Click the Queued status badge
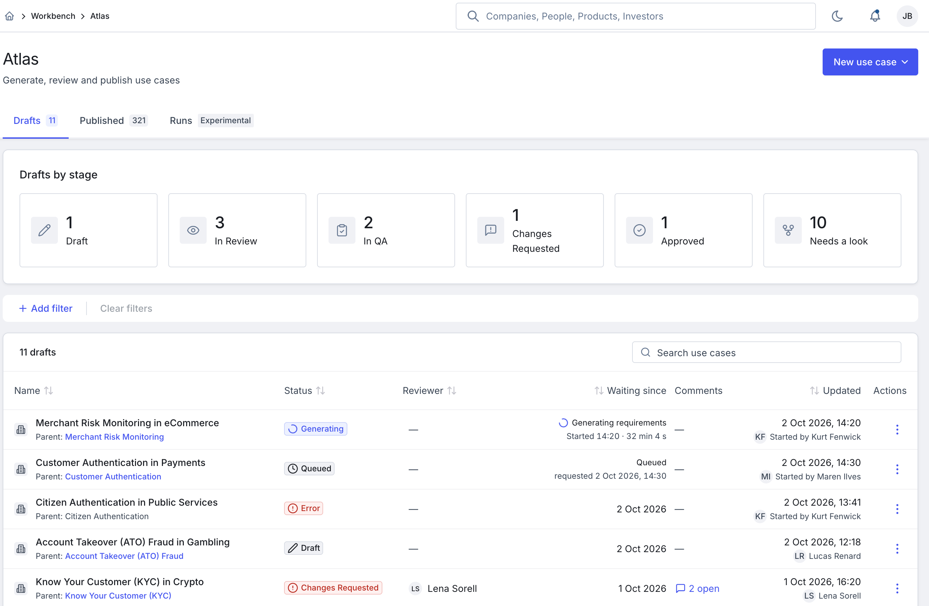 click(x=309, y=469)
